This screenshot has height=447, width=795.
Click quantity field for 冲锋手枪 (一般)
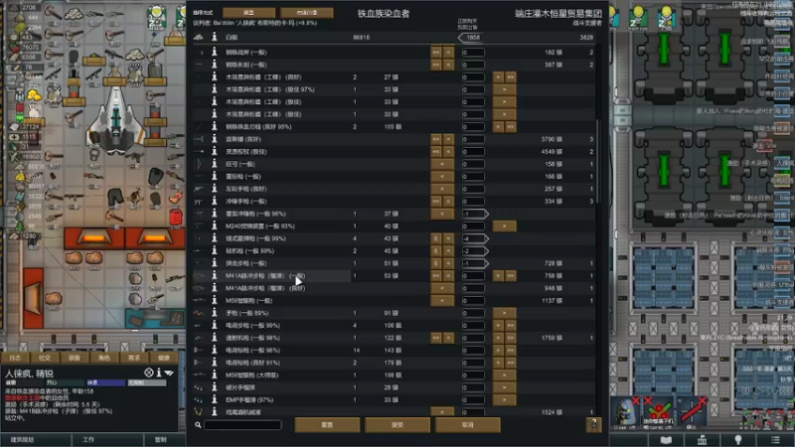(473, 202)
